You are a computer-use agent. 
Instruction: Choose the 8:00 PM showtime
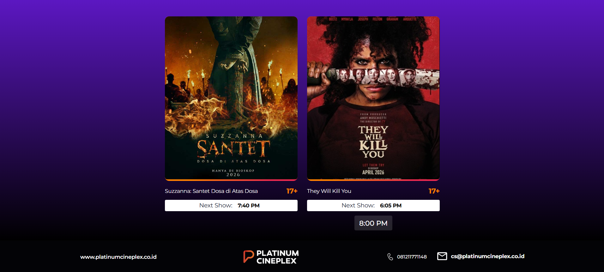(x=373, y=223)
